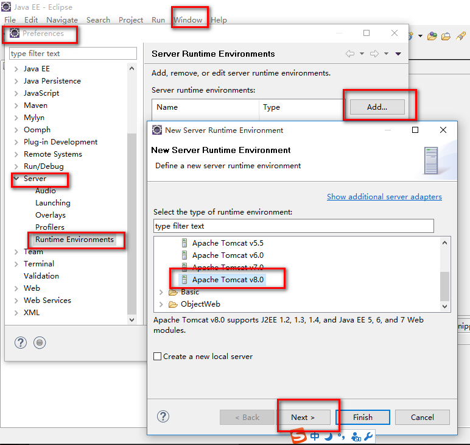470x445 pixels.
Task: Expand the ObjectWeb runtime category
Action: pos(161,304)
